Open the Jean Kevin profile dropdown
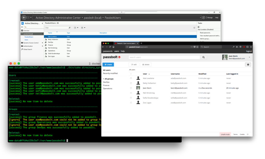Image resolution: width=265 pixels, height=159 pixels. pyautogui.click(x=249, y=57)
